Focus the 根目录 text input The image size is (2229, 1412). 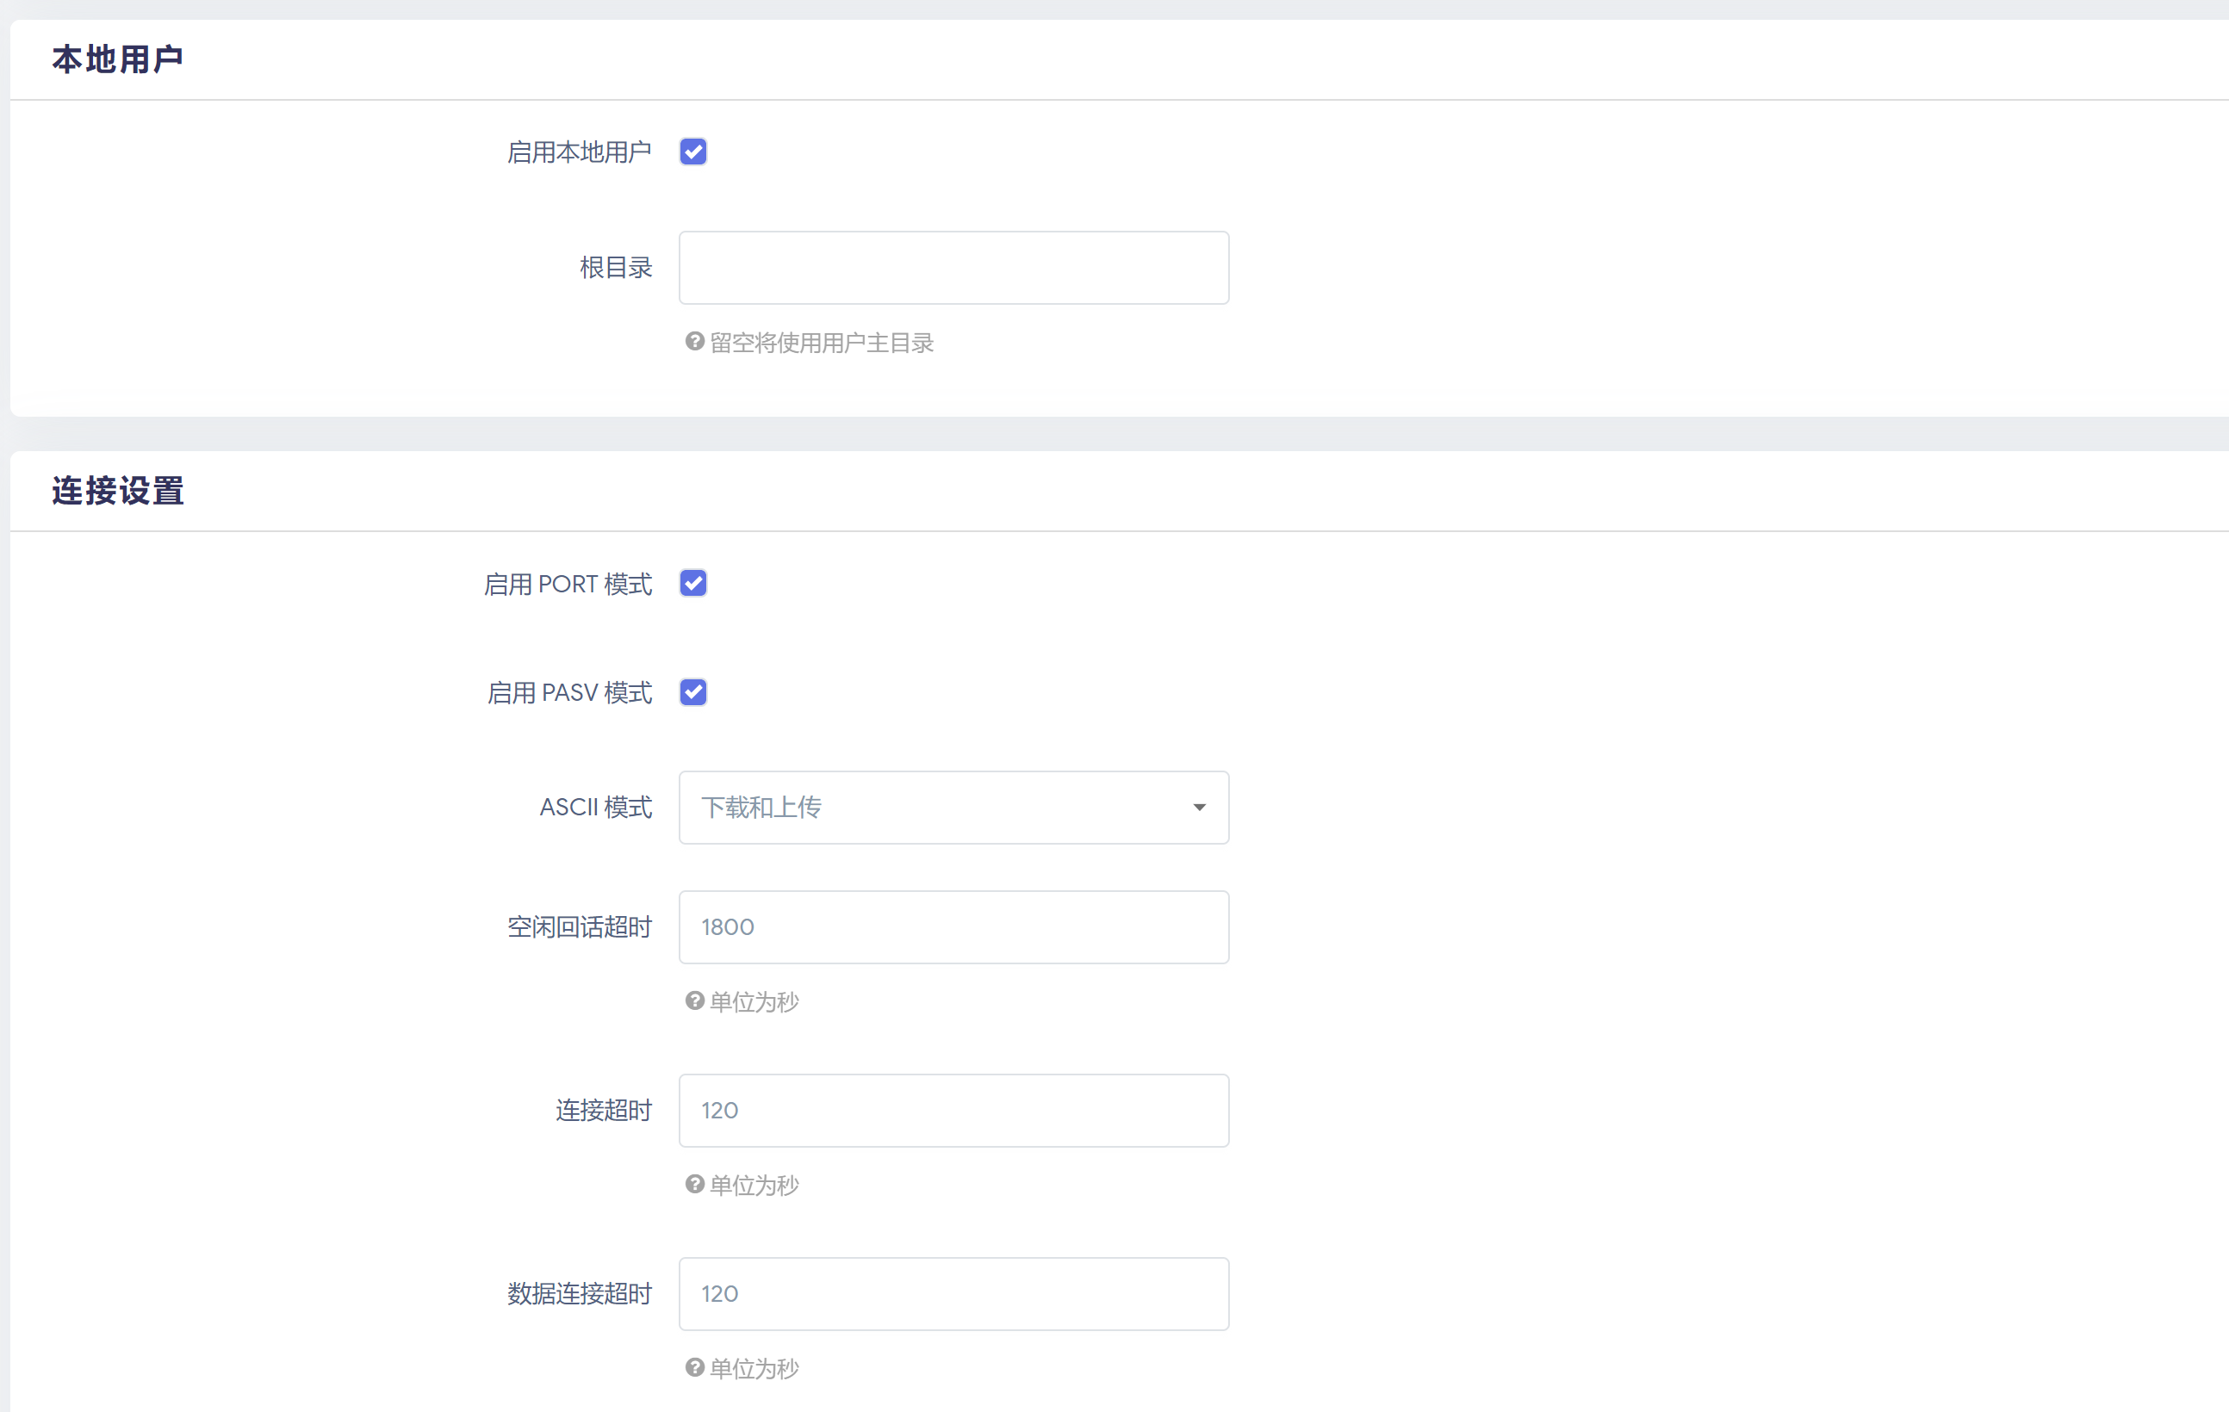click(x=953, y=268)
